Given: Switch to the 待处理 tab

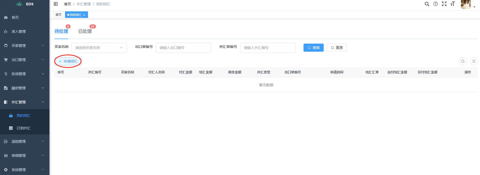Looking at the screenshot, I should point(61,31).
